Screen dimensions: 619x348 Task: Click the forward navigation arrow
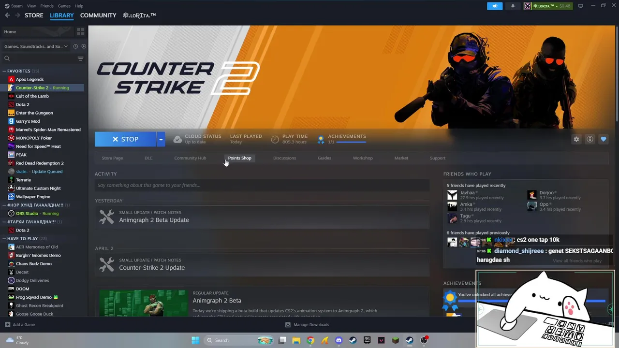pos(17,15)
